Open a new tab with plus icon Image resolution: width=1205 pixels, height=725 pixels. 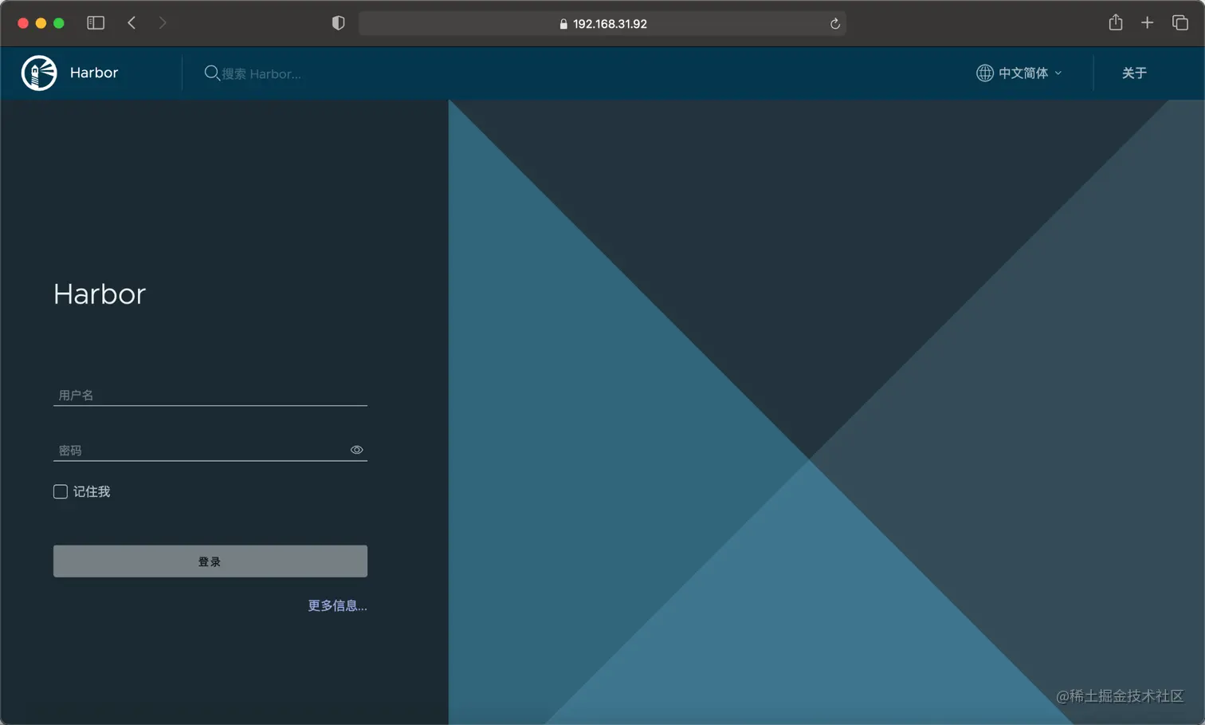click(x=1148, y=23)
